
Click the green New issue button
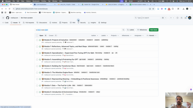[x=153, y=30]
